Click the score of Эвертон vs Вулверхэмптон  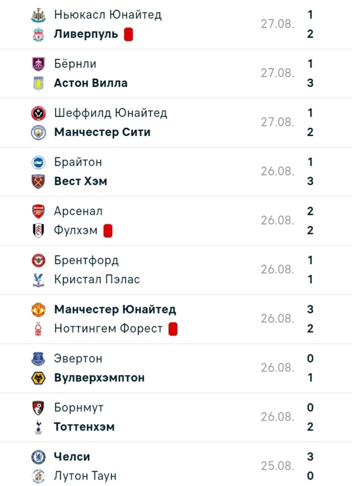click(x=310, y=368)
